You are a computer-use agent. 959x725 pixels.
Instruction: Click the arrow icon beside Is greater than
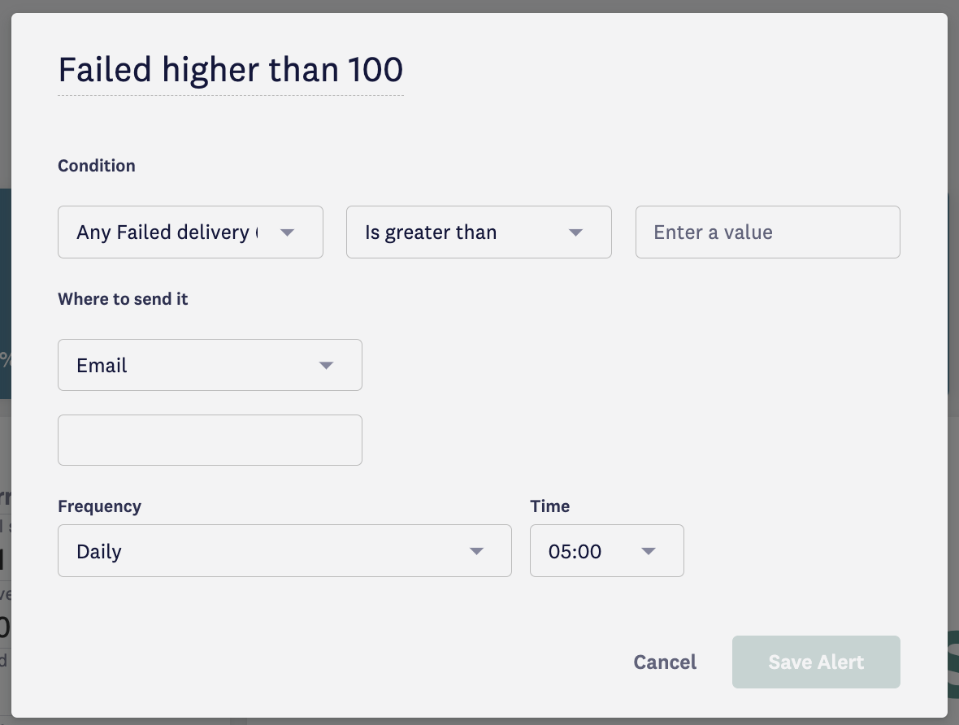[x=575, y=232]
